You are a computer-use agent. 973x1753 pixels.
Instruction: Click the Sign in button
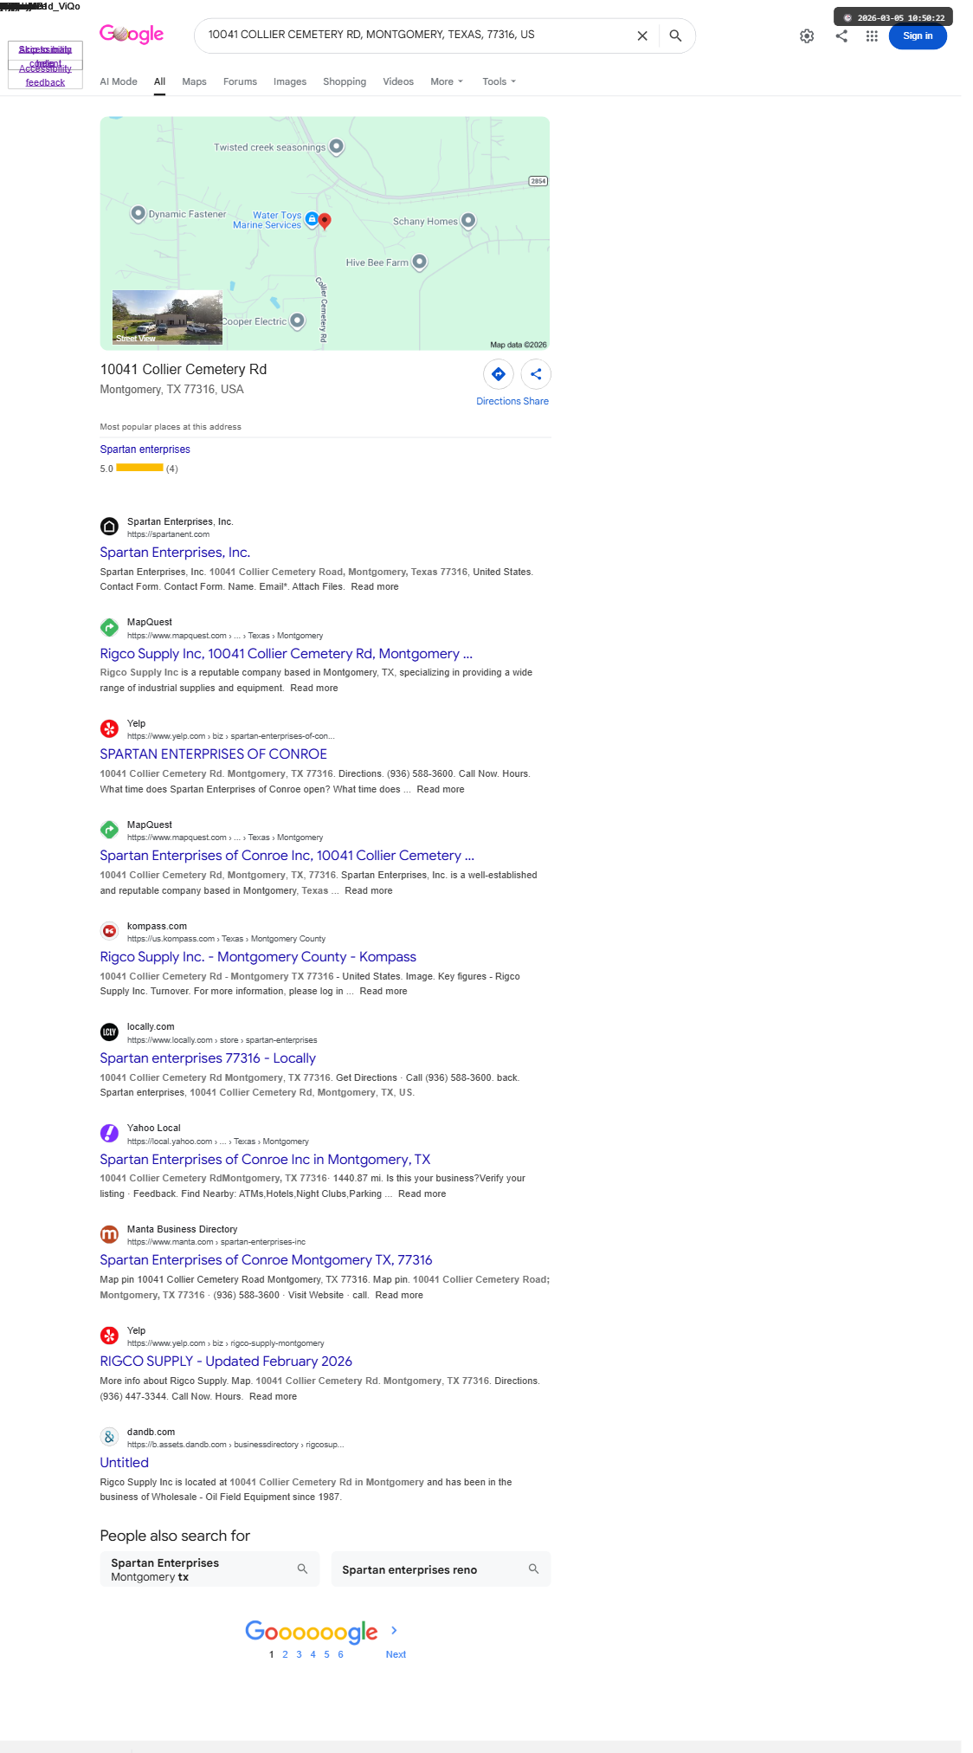pos(918,36)
